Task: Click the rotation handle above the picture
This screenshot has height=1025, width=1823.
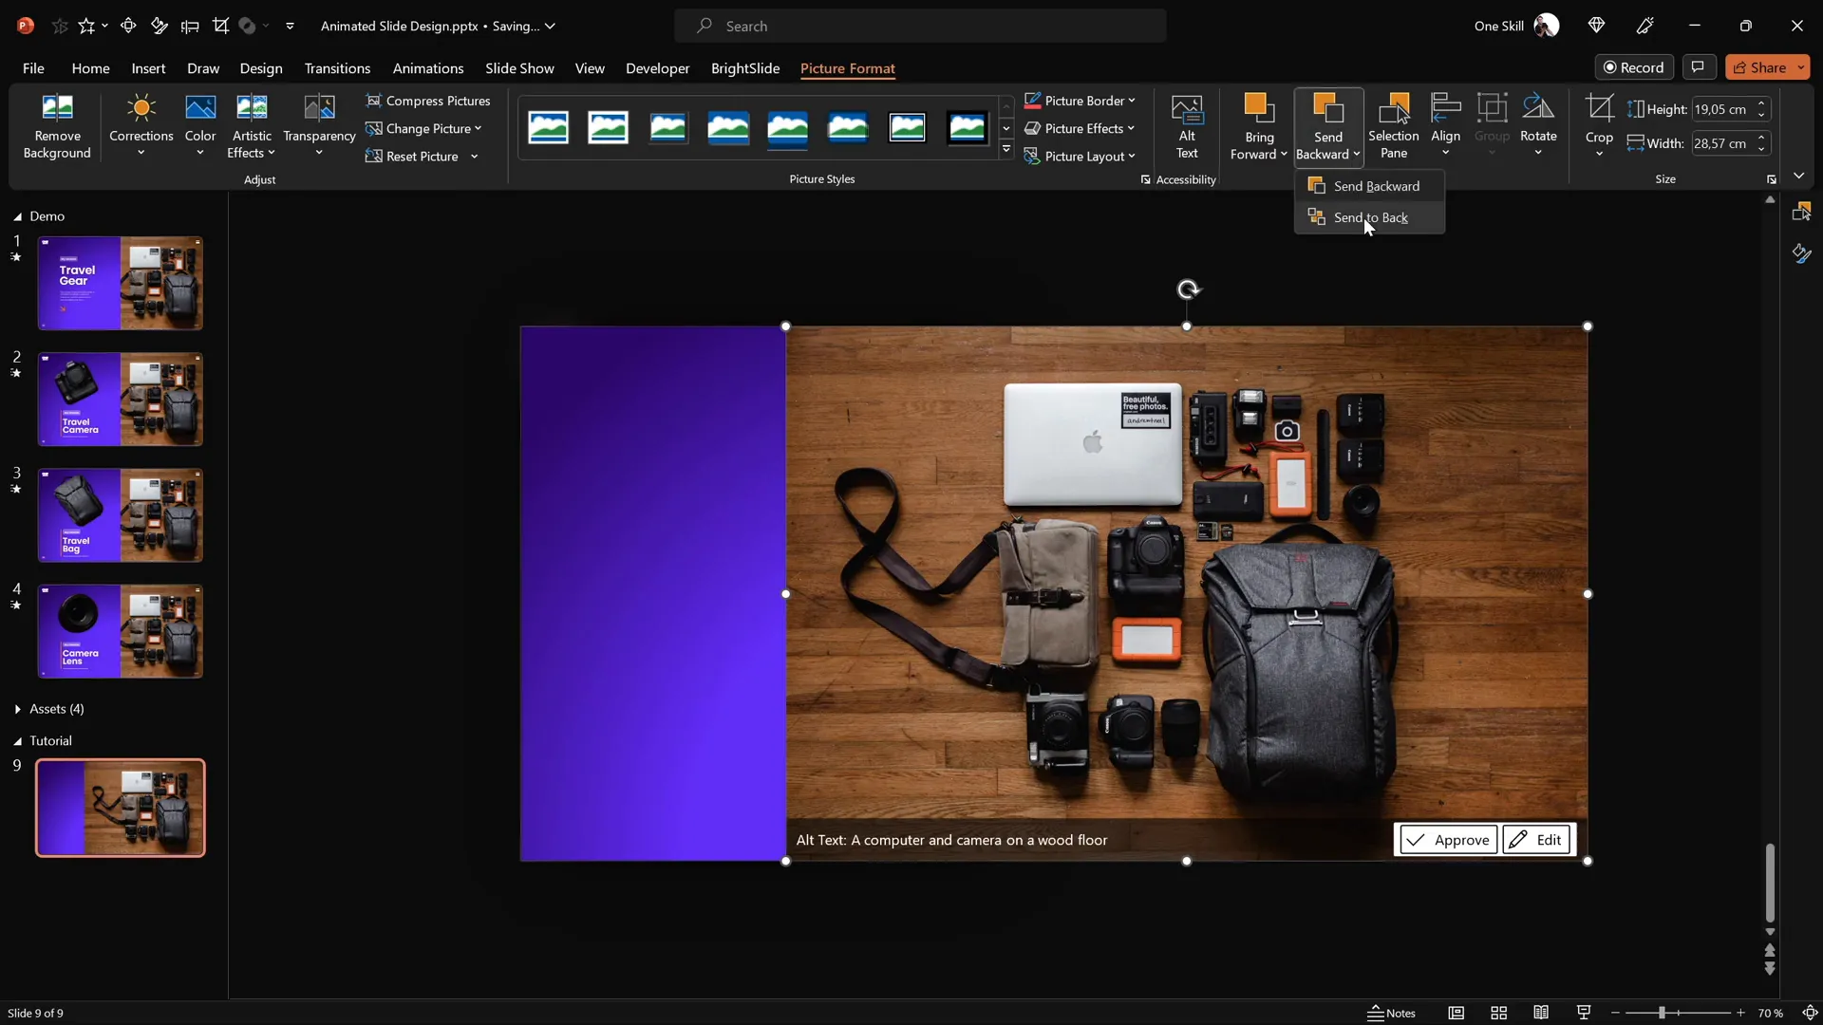Action: click(1188, 289)
